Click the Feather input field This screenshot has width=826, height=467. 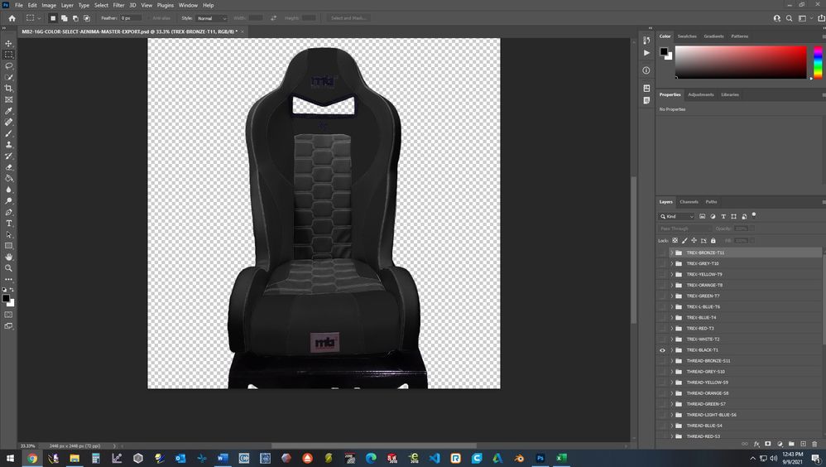(x=131, y=18)
